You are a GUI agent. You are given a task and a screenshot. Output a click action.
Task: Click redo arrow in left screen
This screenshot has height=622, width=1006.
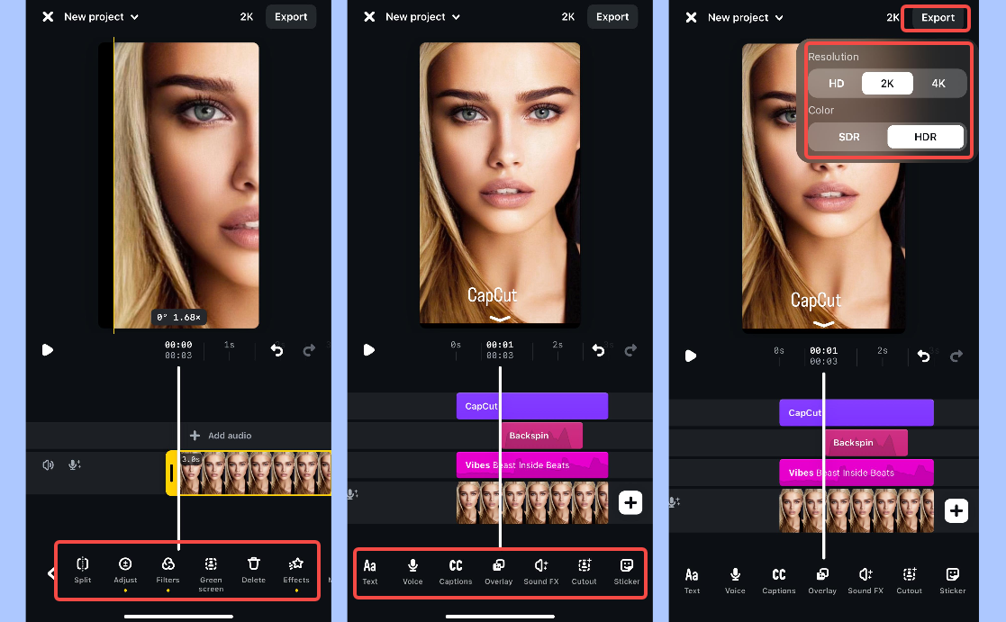(309, 350)
